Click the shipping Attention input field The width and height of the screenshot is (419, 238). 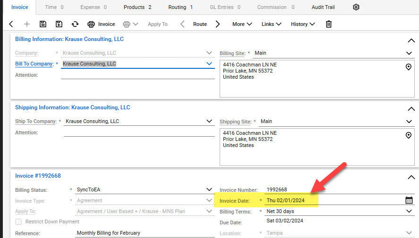139,132
